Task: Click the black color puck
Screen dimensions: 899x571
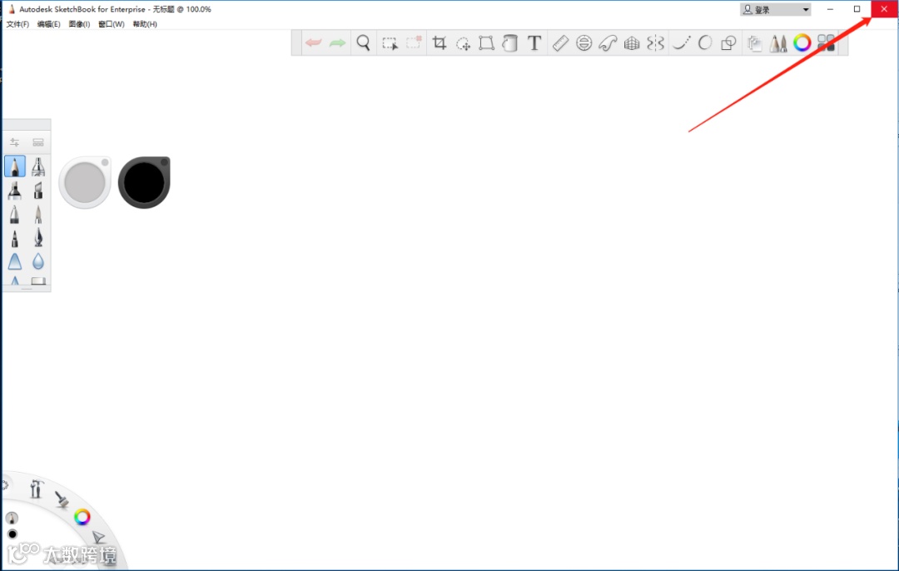Action: coord(144,182)
